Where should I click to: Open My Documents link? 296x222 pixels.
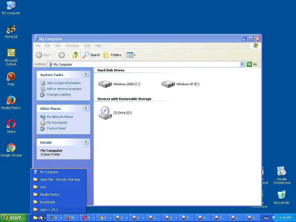pyautogui.click(x=57, y=123)
